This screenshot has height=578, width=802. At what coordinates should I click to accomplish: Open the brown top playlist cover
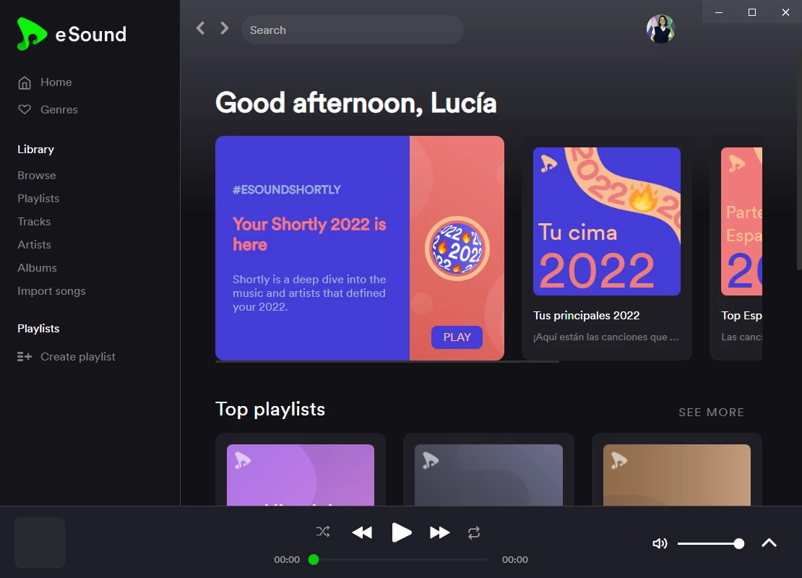point(677,475)
